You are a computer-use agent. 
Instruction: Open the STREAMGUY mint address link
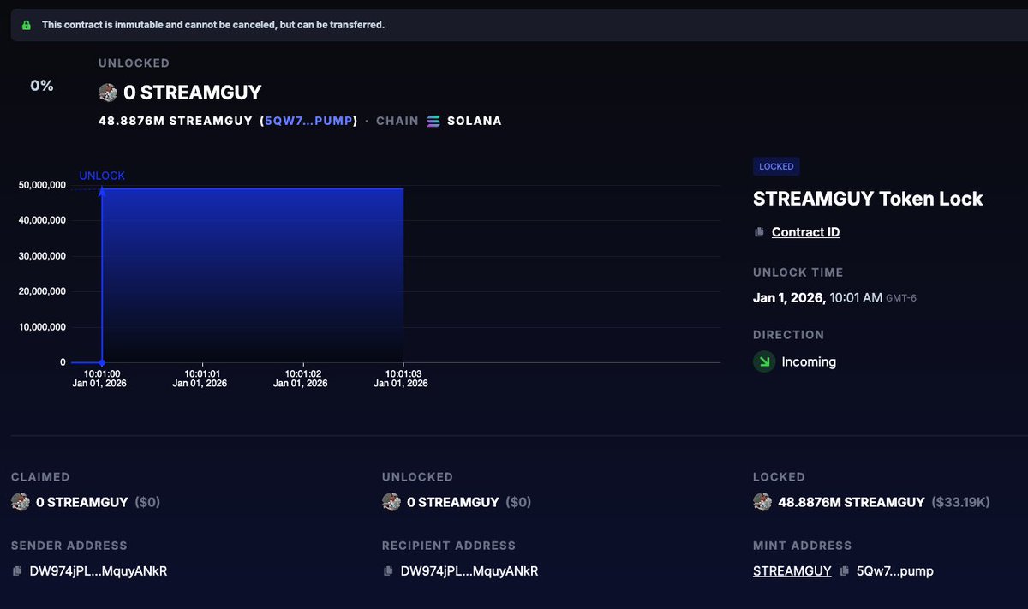pyautogui.click(x=792, y=571)
